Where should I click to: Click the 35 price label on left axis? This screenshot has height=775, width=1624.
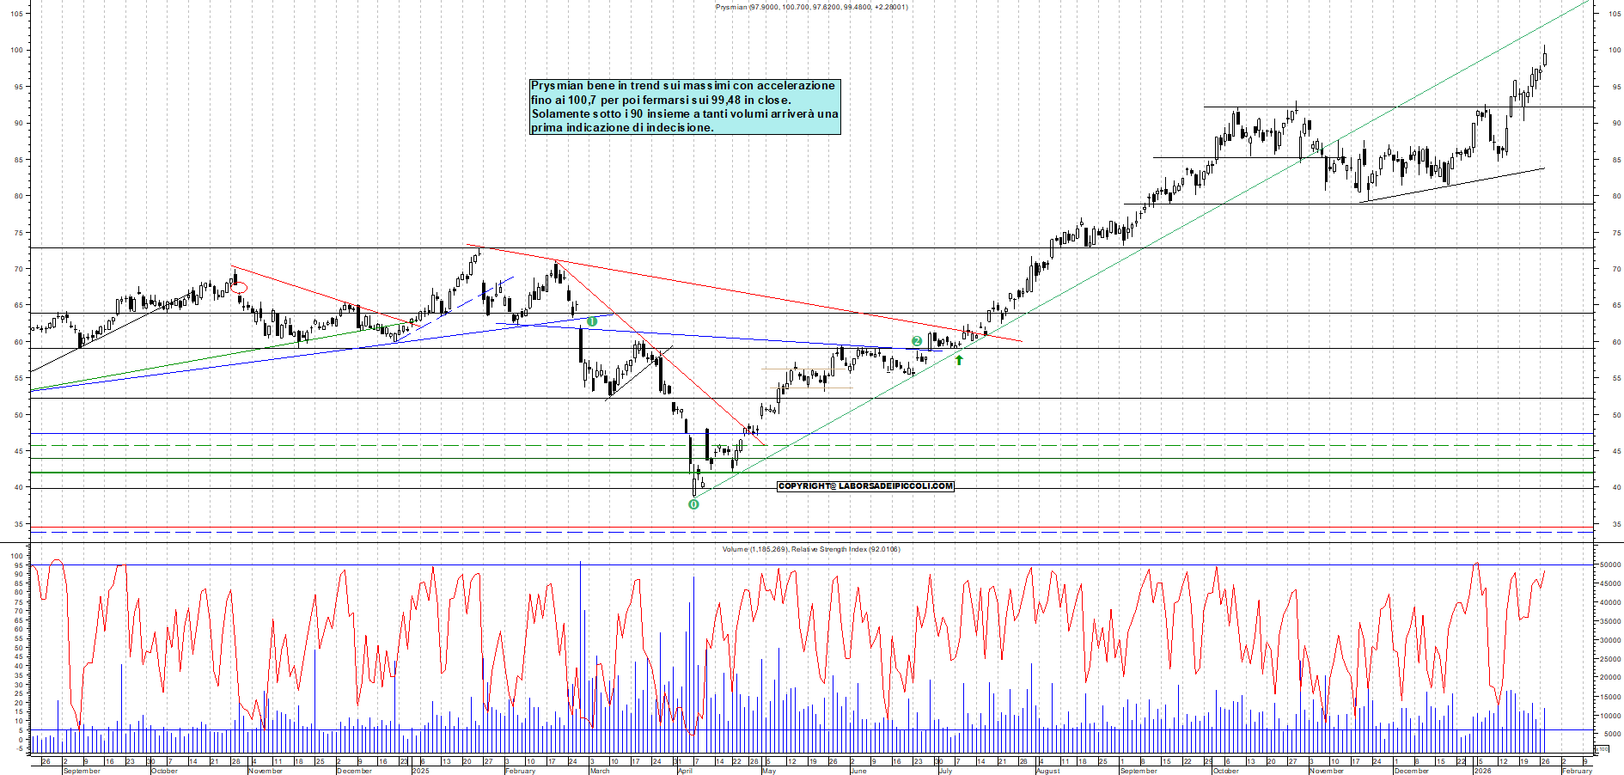pyautogui.click(x=17, y=524)
